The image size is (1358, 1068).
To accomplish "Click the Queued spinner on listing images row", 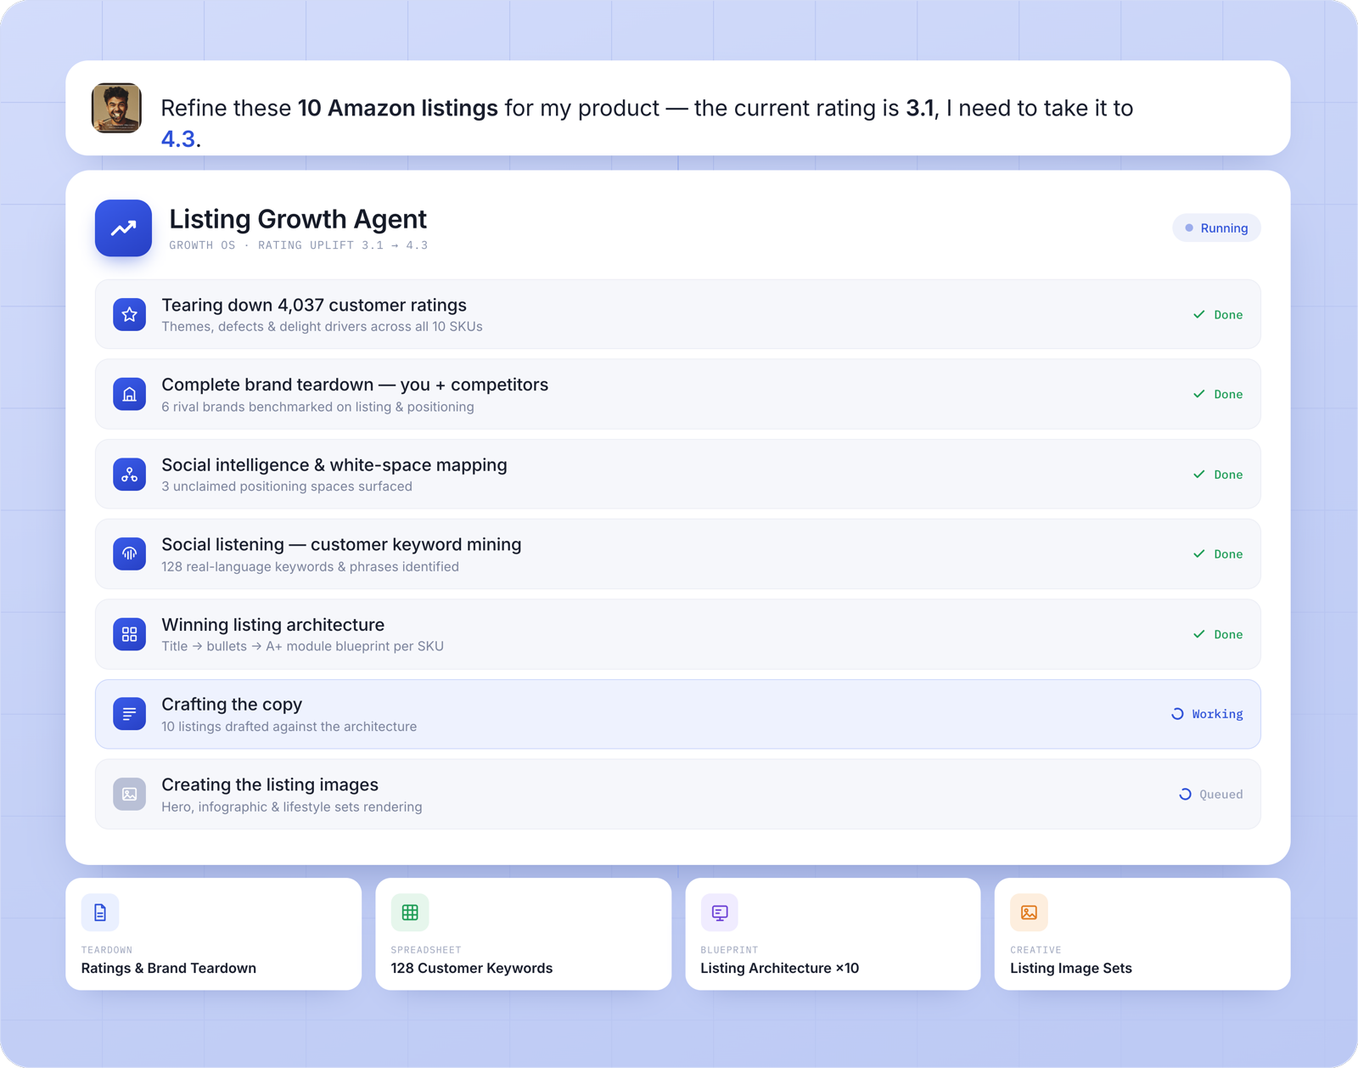I will click(1185, 794).
